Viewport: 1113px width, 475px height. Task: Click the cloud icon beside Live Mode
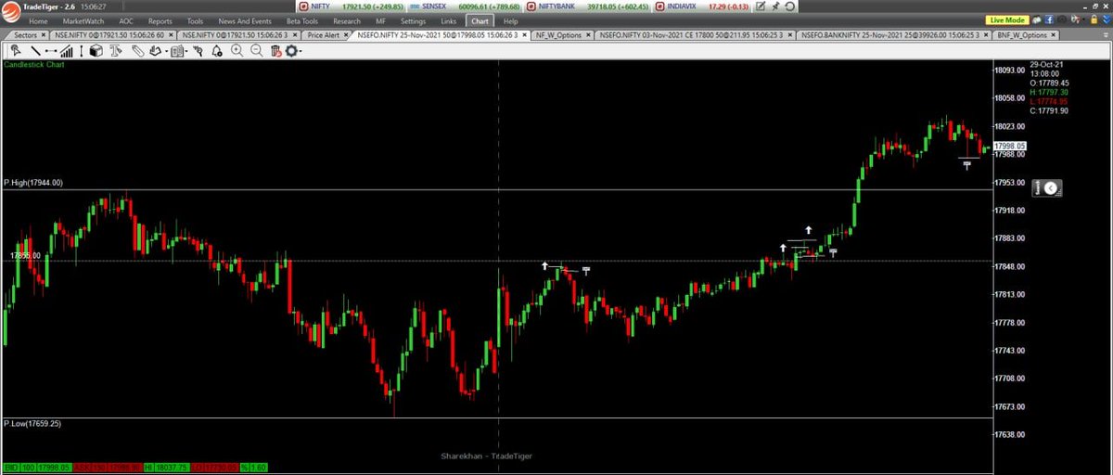click(1037, 20)
